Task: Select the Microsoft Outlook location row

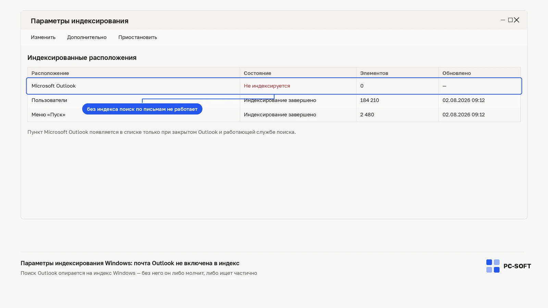Action: pyautogui.click(x=274, y=86)
